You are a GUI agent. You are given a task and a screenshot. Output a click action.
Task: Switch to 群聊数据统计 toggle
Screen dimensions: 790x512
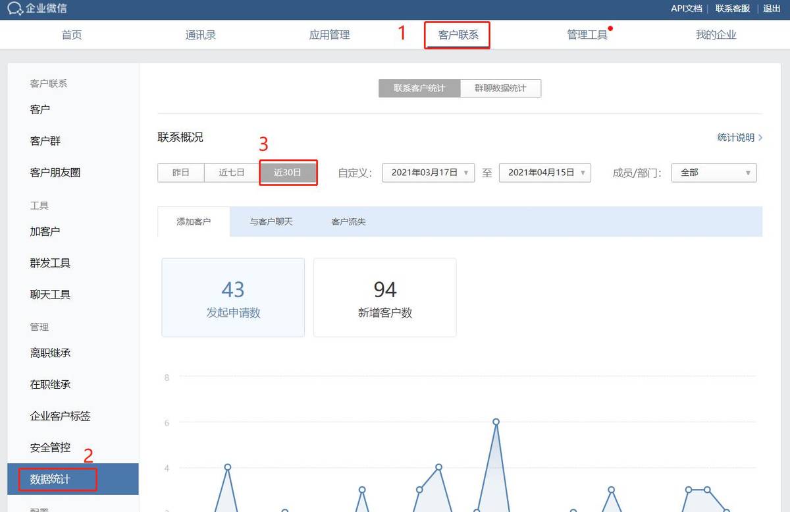coord(500,88)
